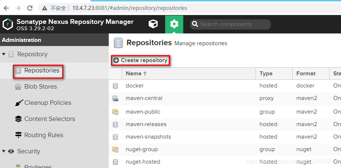Open the Repository tree node label

[x=32, y=54]
